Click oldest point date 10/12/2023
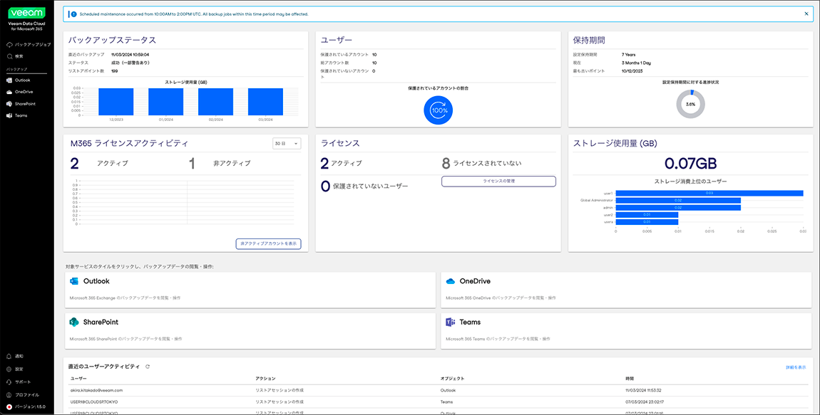Viewport: 820px width, 415px height. coord(632,71)
